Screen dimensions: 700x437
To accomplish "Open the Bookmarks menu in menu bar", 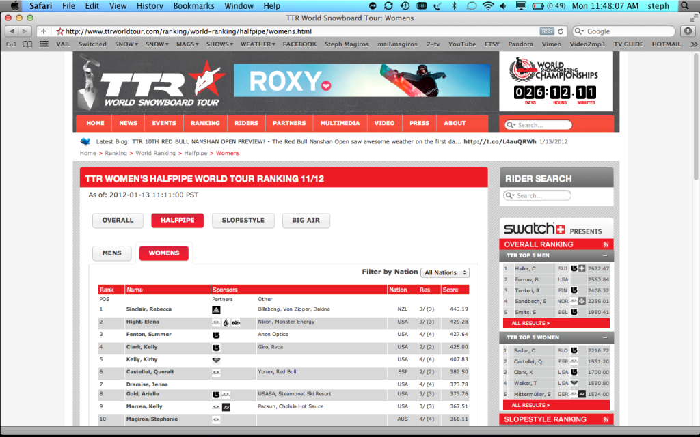I will pos(194,6).
